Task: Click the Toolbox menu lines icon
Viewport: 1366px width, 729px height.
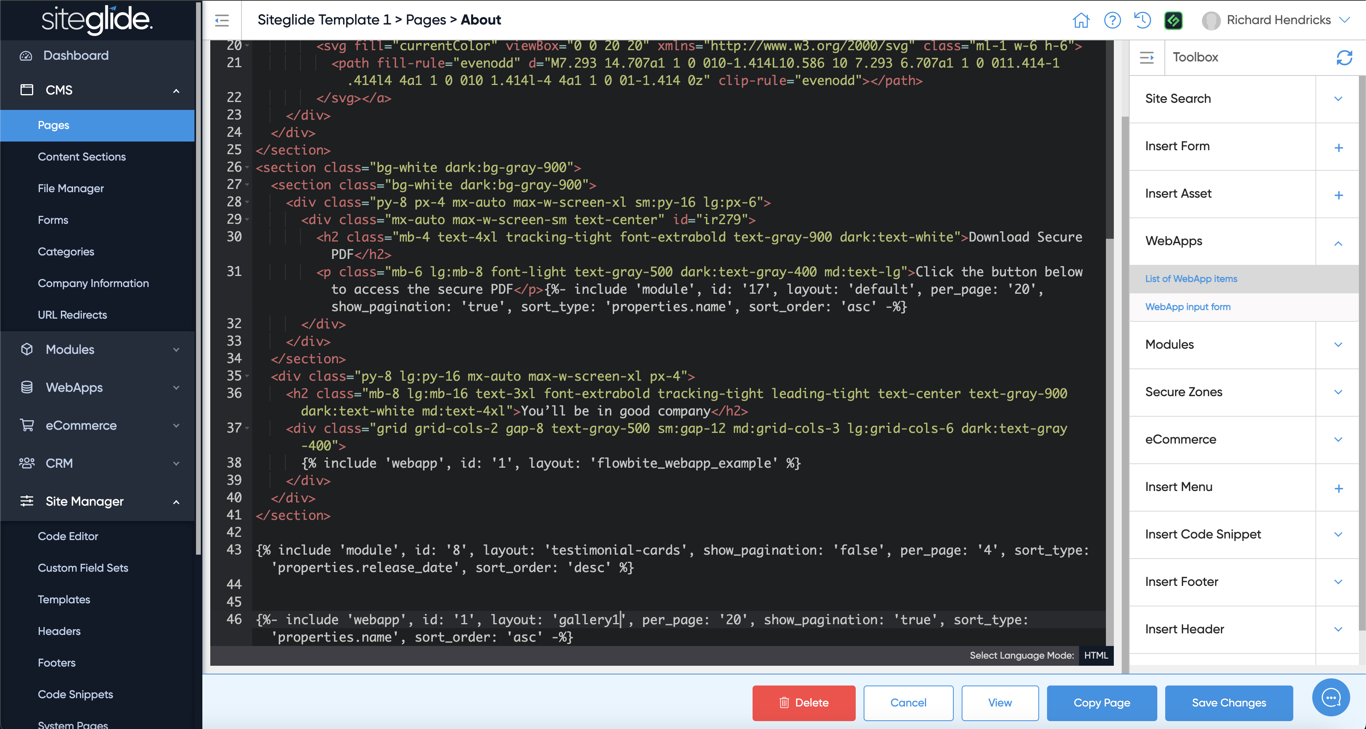Action: [x=1147, y=57]
